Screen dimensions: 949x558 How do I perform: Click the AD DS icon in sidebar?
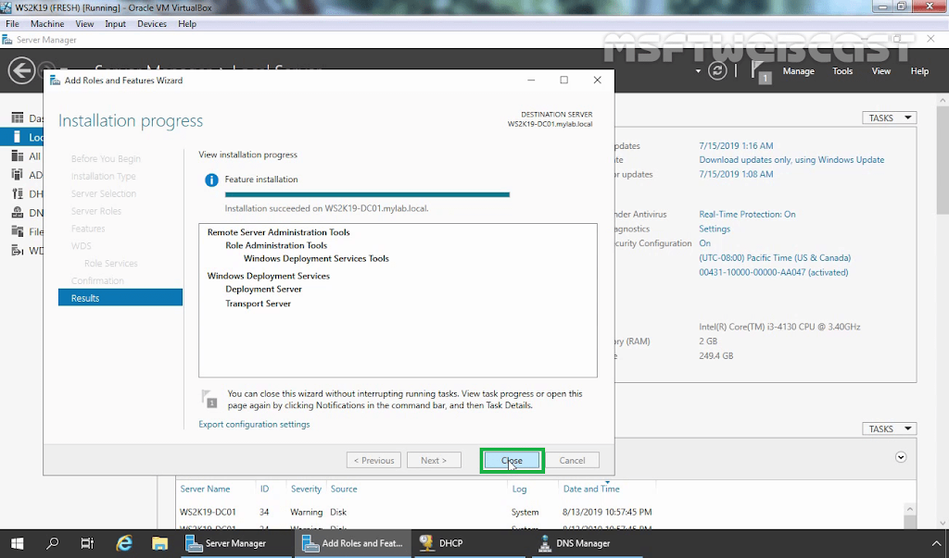pos(18,175)
